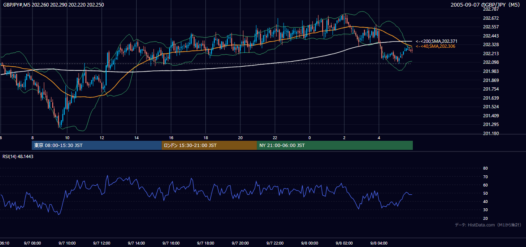Click hour tick 0 below the price chart
Image resolution: width=526 pixels, height=247 pixels.
point(309,137)
